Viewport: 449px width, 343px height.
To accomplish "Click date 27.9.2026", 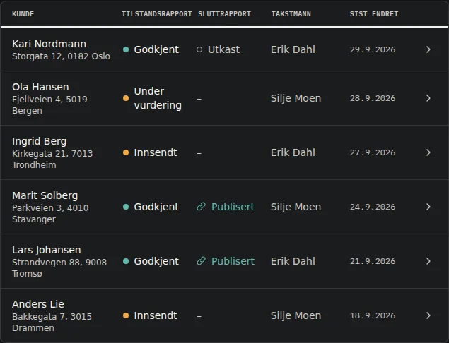I will click(373, 152).
